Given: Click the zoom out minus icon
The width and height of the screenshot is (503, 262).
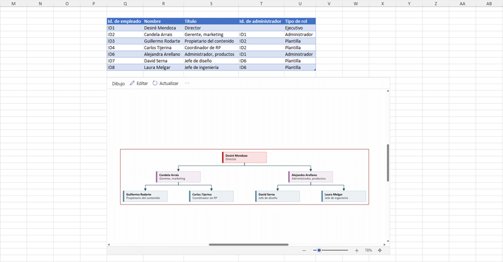Looking at the screenshot, I should click(304, 250).
